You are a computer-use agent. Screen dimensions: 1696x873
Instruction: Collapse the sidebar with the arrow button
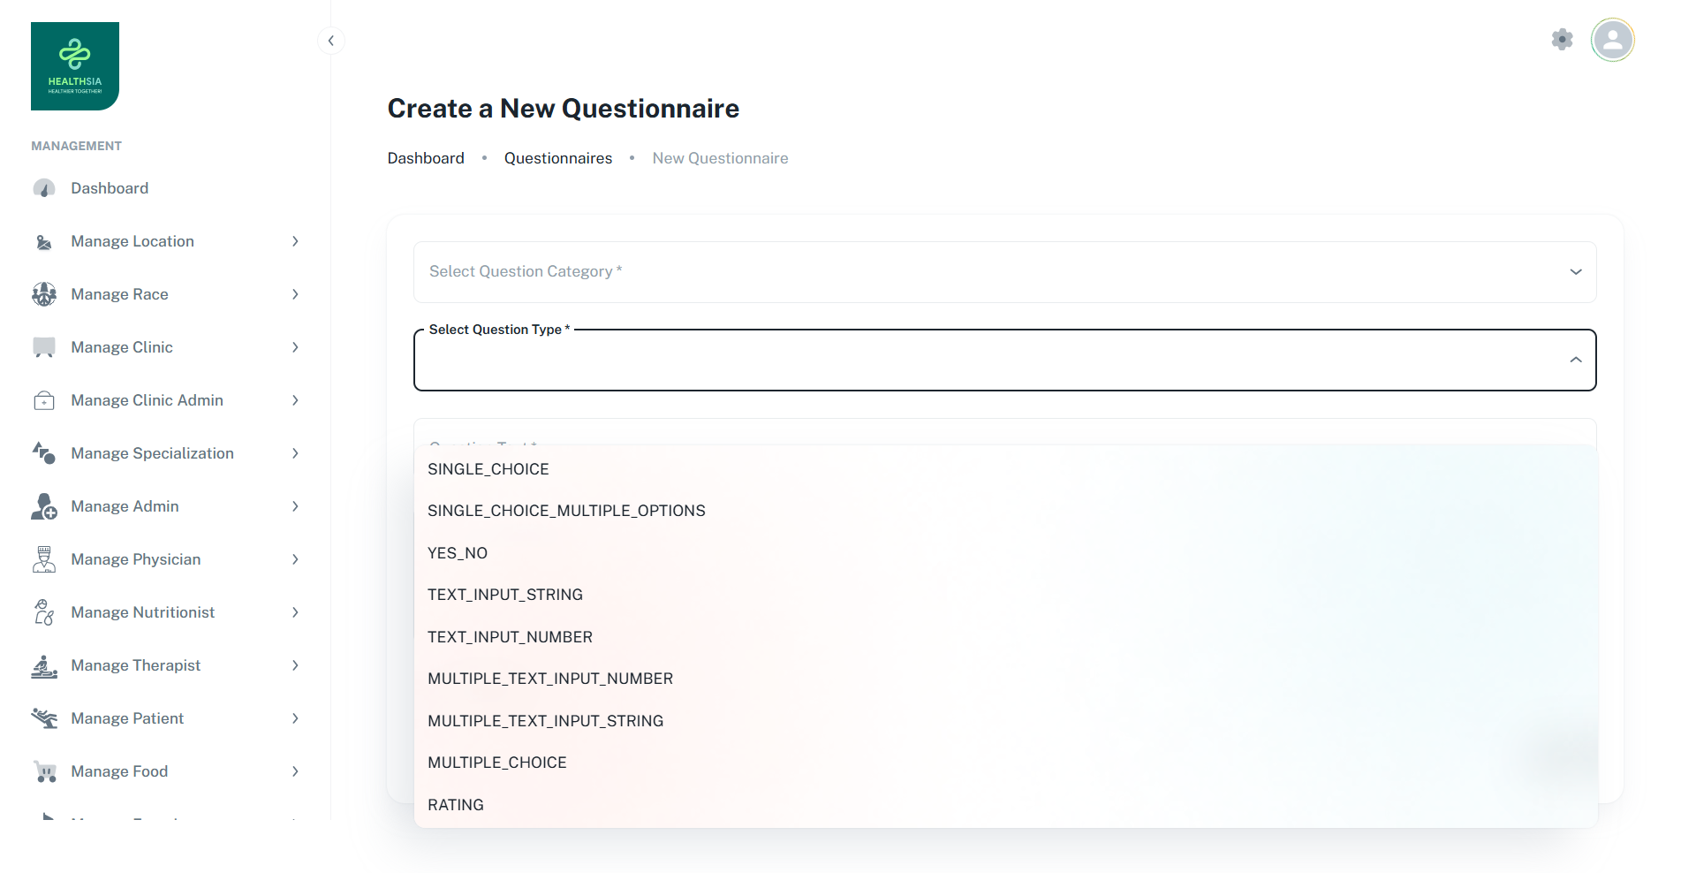tap(330, 41)
